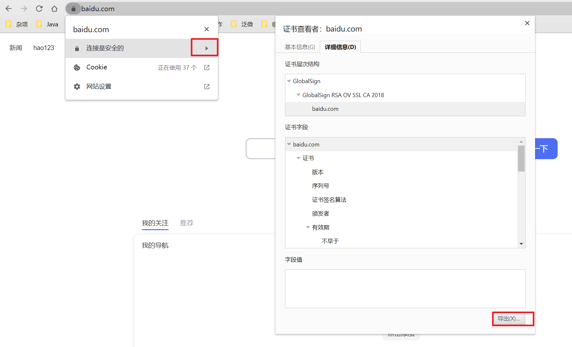Click the 正在使用 37 个 cookie count
Viewport: 572px width, 347px height.
pos(177,68)
